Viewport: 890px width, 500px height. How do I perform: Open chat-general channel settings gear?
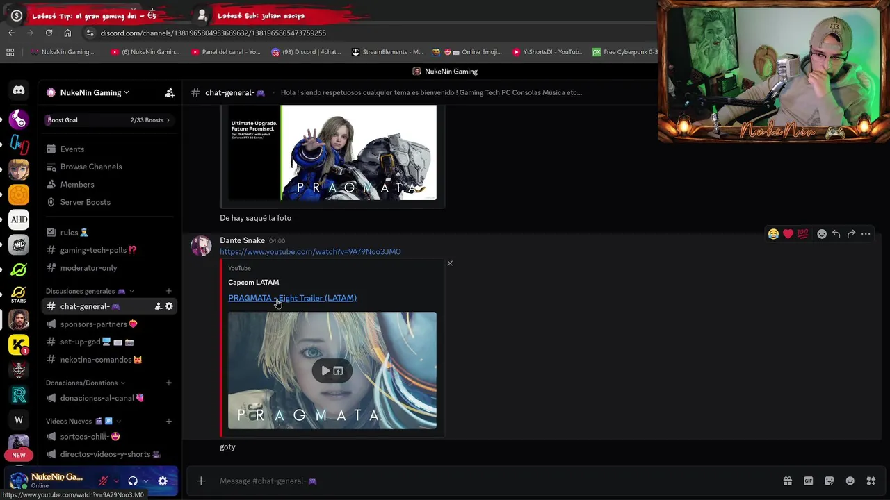[169, 306]
